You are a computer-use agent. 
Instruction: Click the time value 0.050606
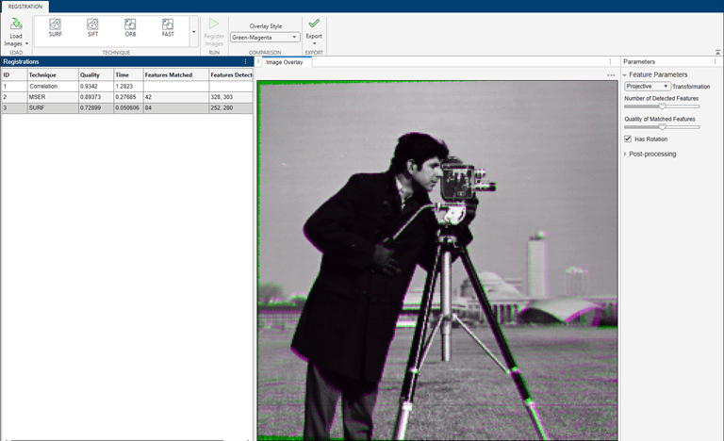coord(127,107)
